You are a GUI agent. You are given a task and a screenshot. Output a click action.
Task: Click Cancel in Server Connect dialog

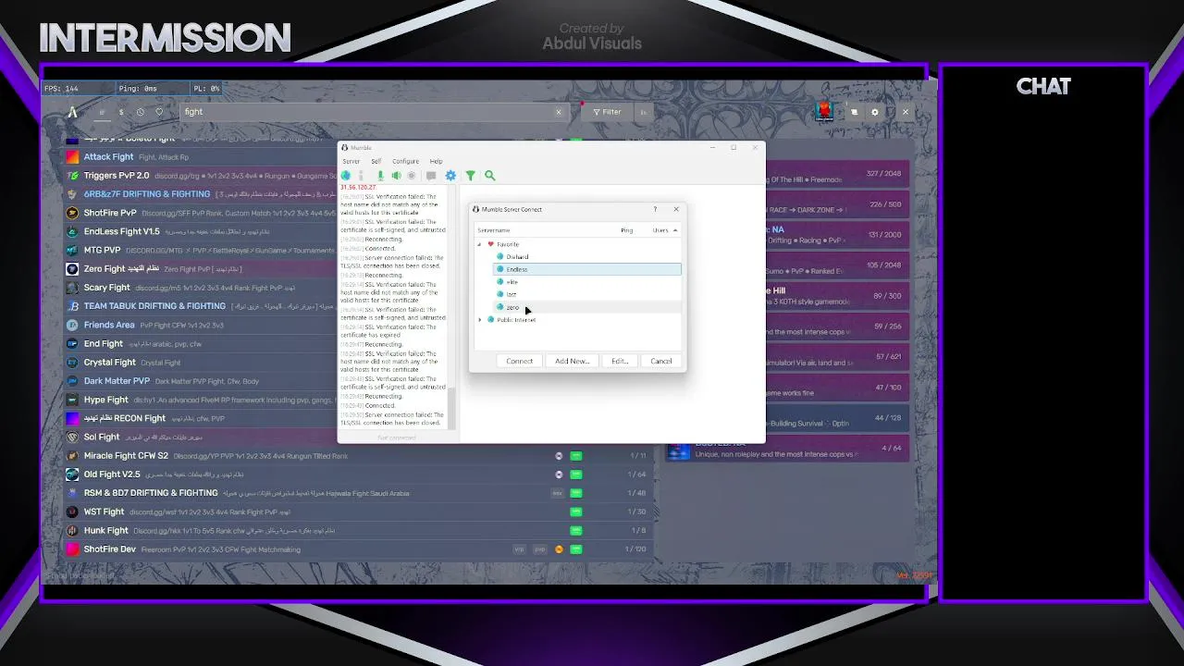660,361
